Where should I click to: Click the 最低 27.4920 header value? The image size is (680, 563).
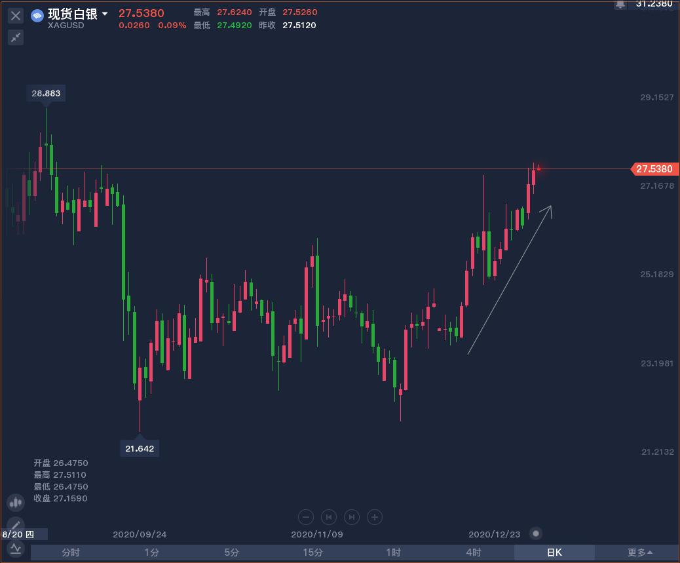point(234,25)
